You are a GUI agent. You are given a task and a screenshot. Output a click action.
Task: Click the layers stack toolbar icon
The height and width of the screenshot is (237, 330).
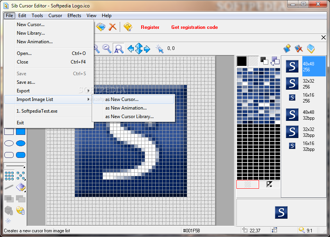click(x=101, y=27)
